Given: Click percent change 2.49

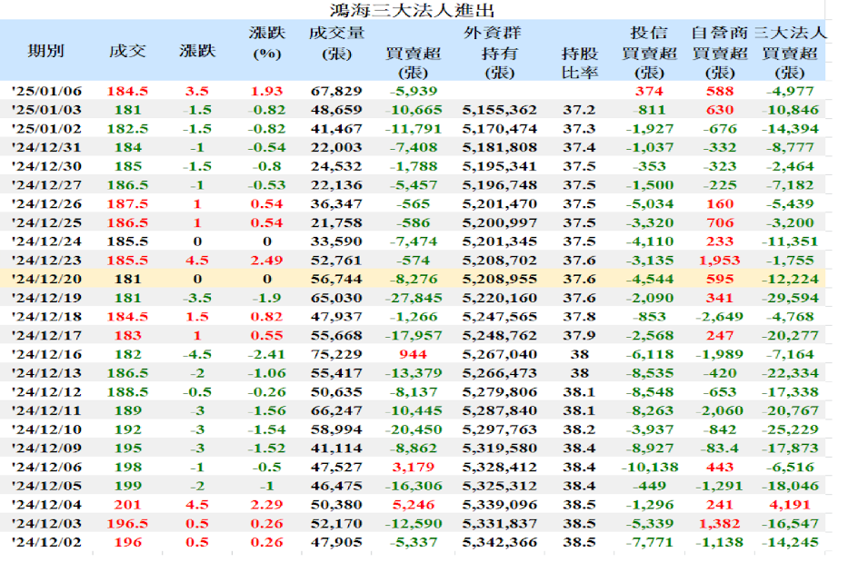Looking at the screenshot, I should pyautogui.click(x=266, y=261).
